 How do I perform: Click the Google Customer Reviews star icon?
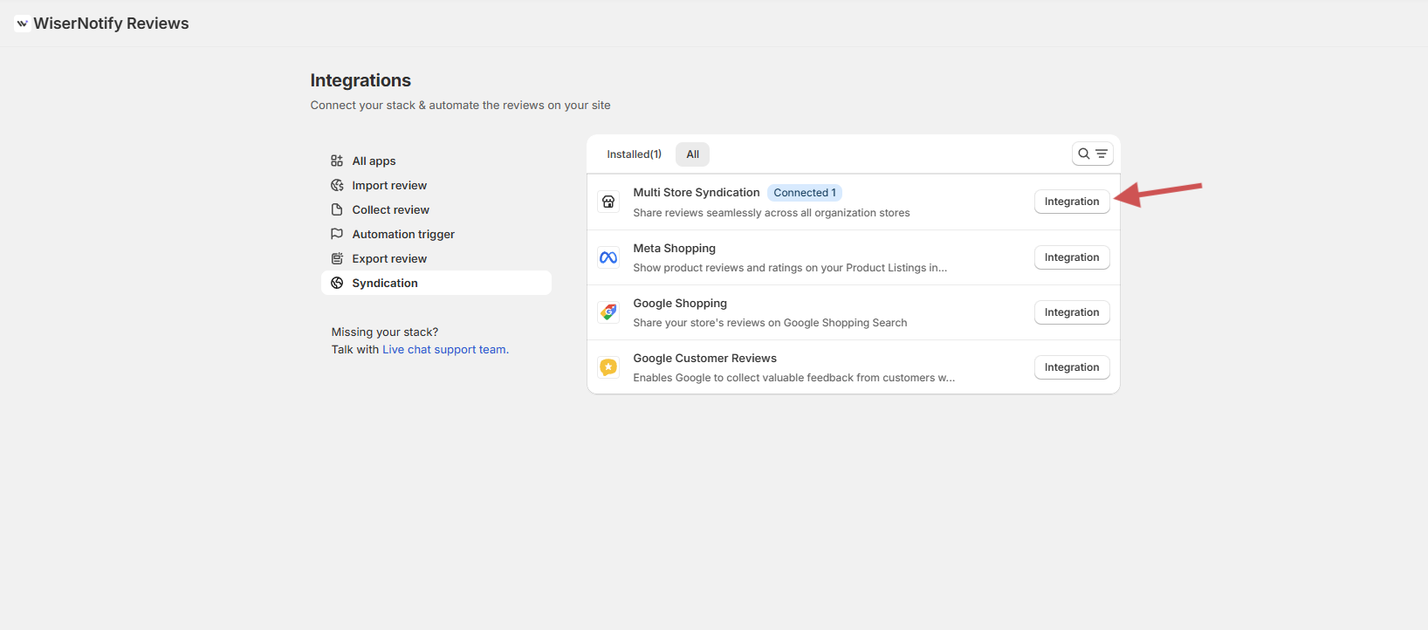click(608, 367)
